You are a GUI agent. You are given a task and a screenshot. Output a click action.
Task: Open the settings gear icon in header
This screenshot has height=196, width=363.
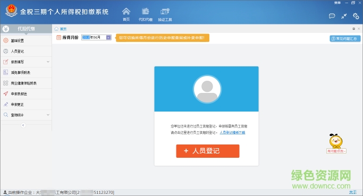[356, 16]
